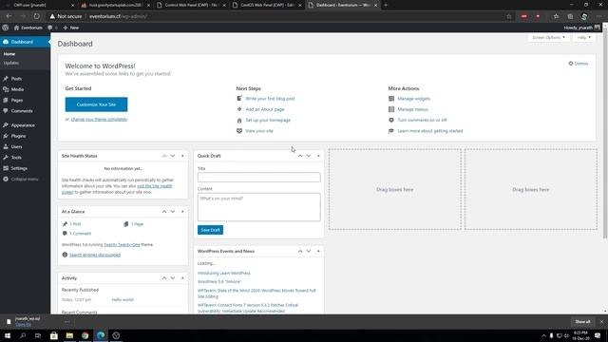Screen dimensions: 608x342
Task: Expand the Help dropdown tab
Action: tap(583, 38)
